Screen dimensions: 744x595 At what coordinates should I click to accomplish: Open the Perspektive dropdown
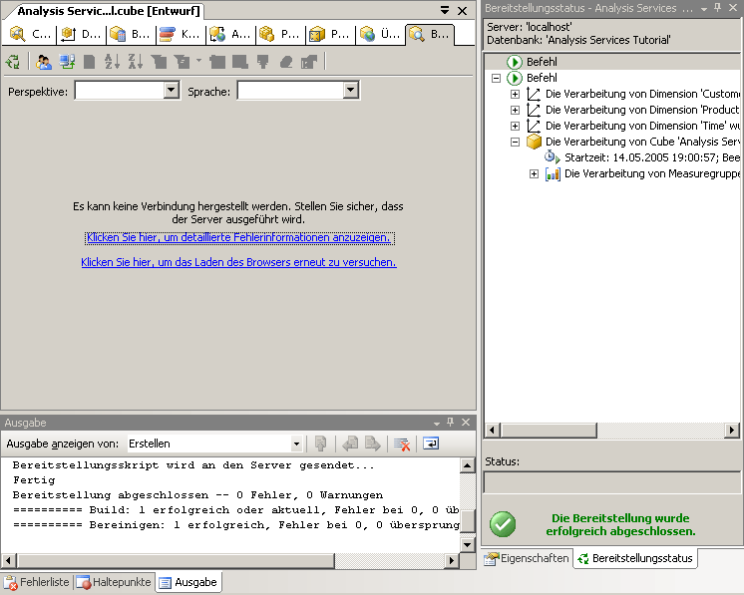tap(170, 91)
